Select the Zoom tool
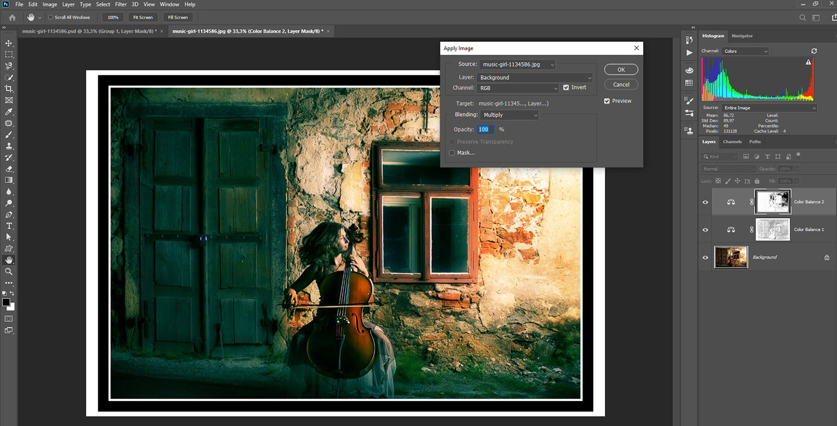 pos(9,272)
